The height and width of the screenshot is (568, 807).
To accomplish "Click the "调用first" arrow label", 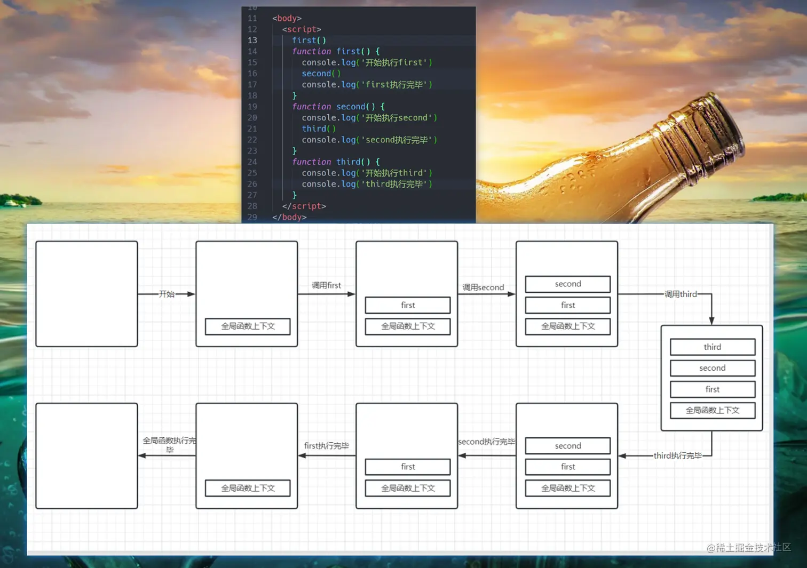I will 326,285.
